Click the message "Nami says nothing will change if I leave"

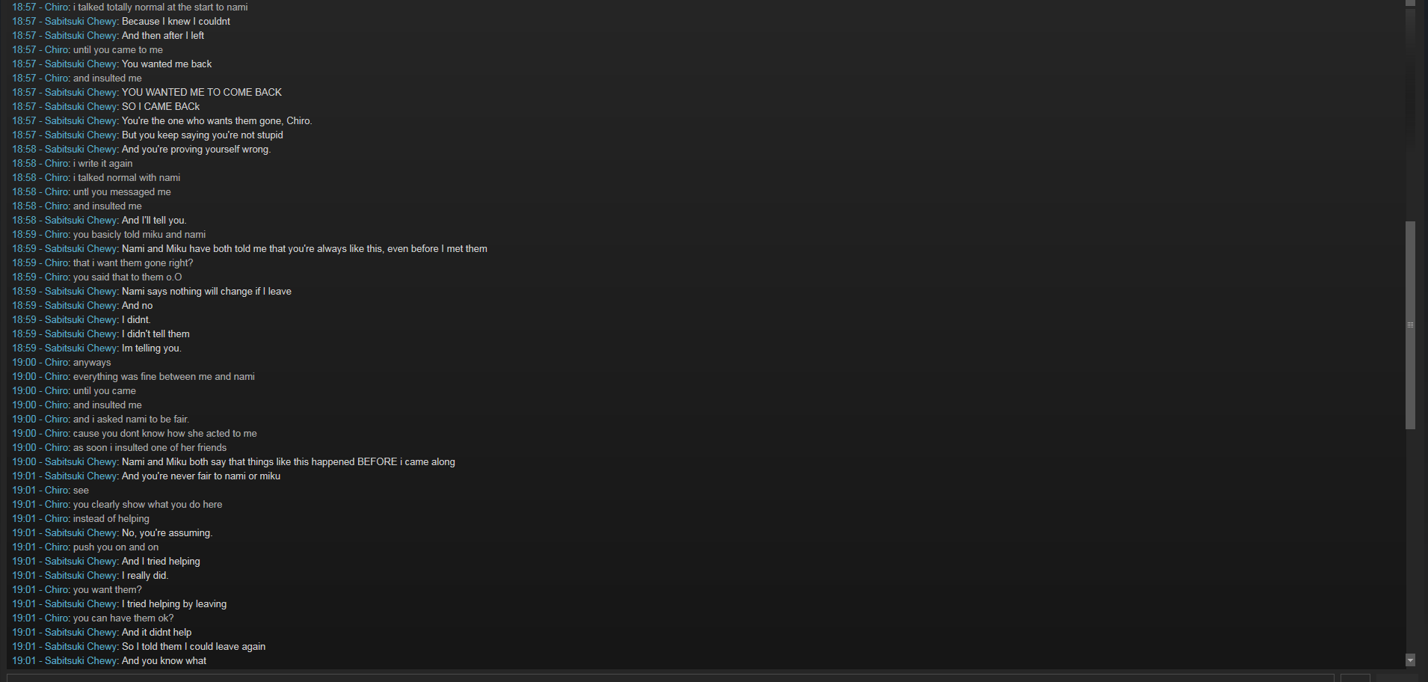coord(206,291)
